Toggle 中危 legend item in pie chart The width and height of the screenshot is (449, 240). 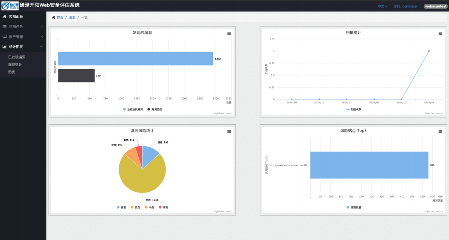pos(149,208)
